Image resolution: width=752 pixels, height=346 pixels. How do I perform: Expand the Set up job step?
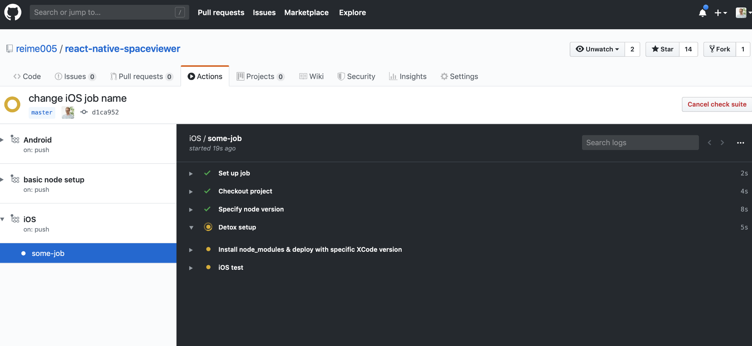[x=191, y=173]
